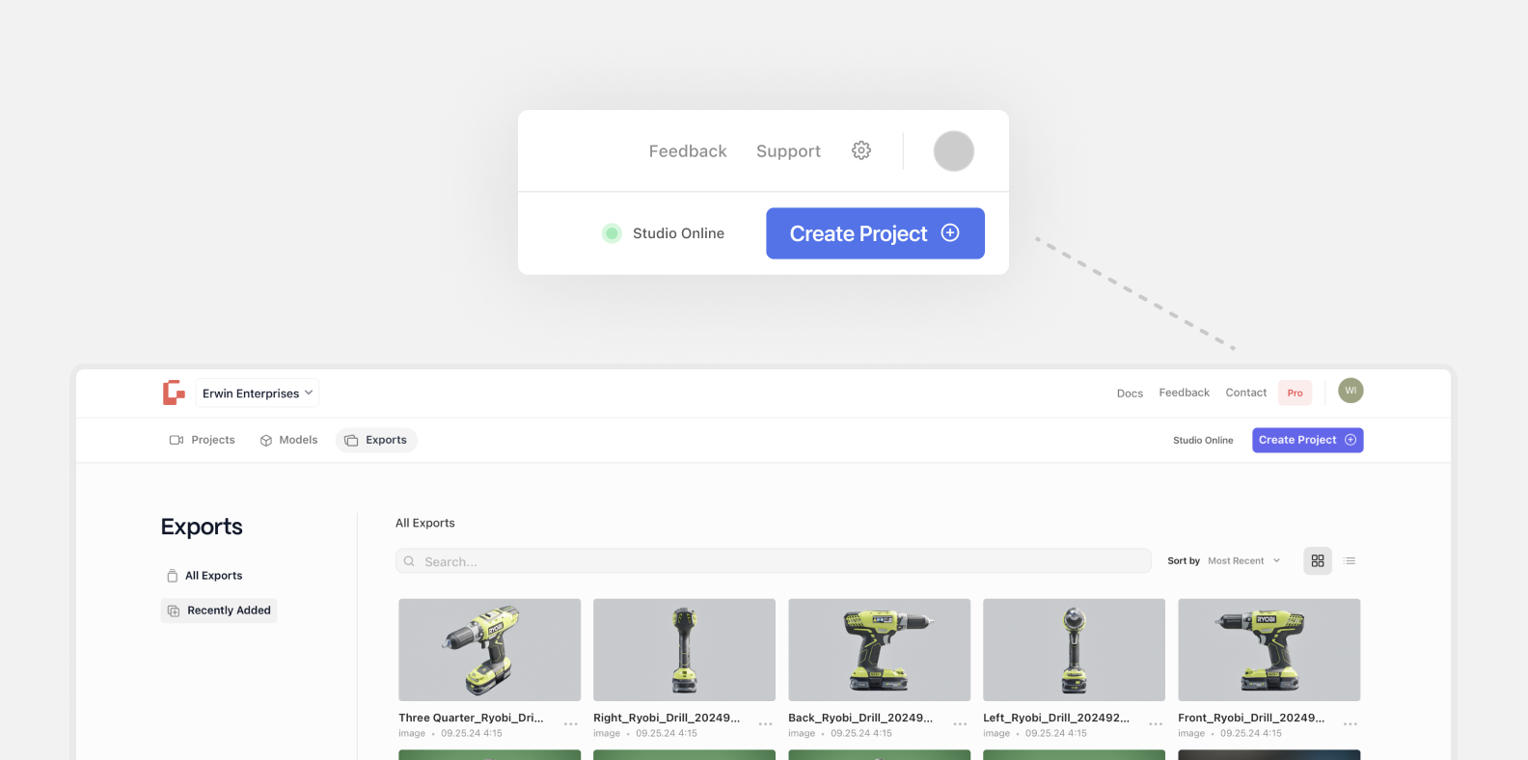1528x760 pixels.
Task: Switch to list view
Action: (x=1350, y=560)
